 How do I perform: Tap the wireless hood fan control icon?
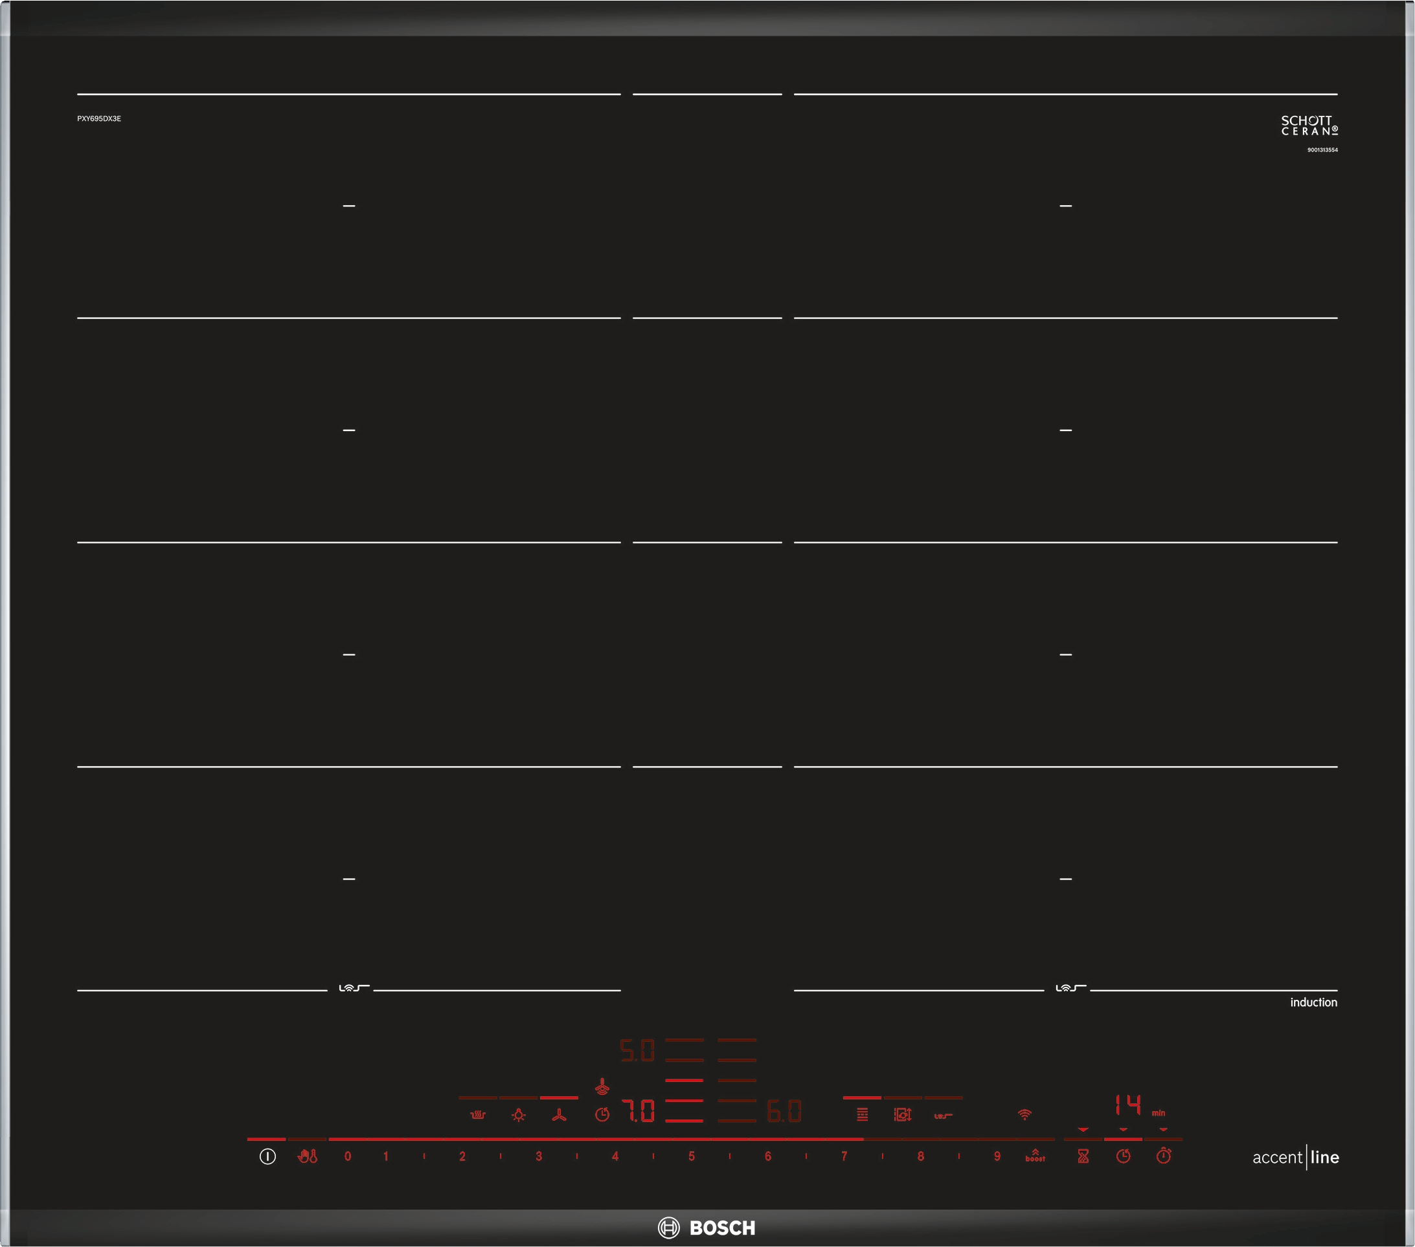[602, 1087]
